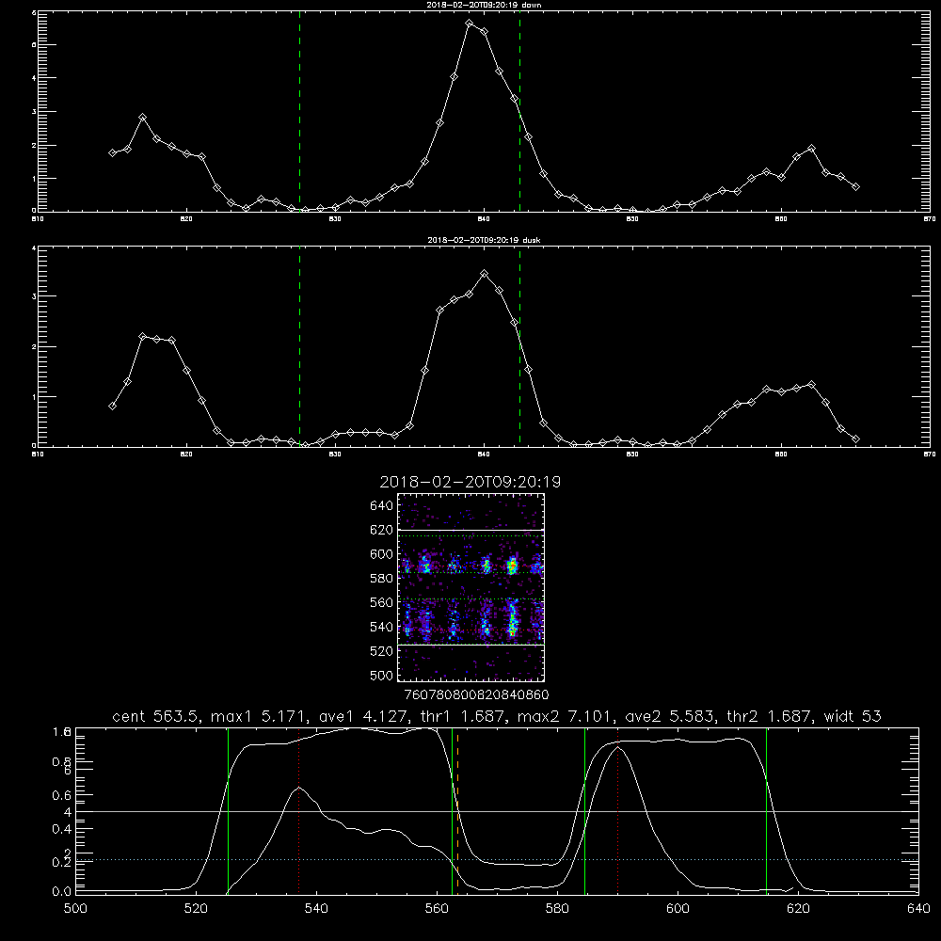Click the '2018-02-20T09:20:19 dawn' plot title
Image resolution: width=941 pixels, height=941 pixels.
click(484, 5)
